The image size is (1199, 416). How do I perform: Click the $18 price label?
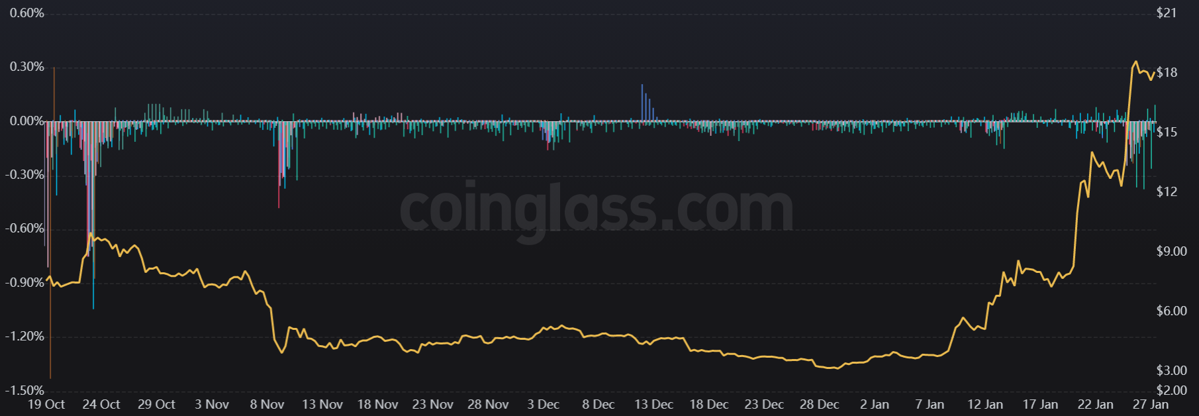(x=1167, y=73)
